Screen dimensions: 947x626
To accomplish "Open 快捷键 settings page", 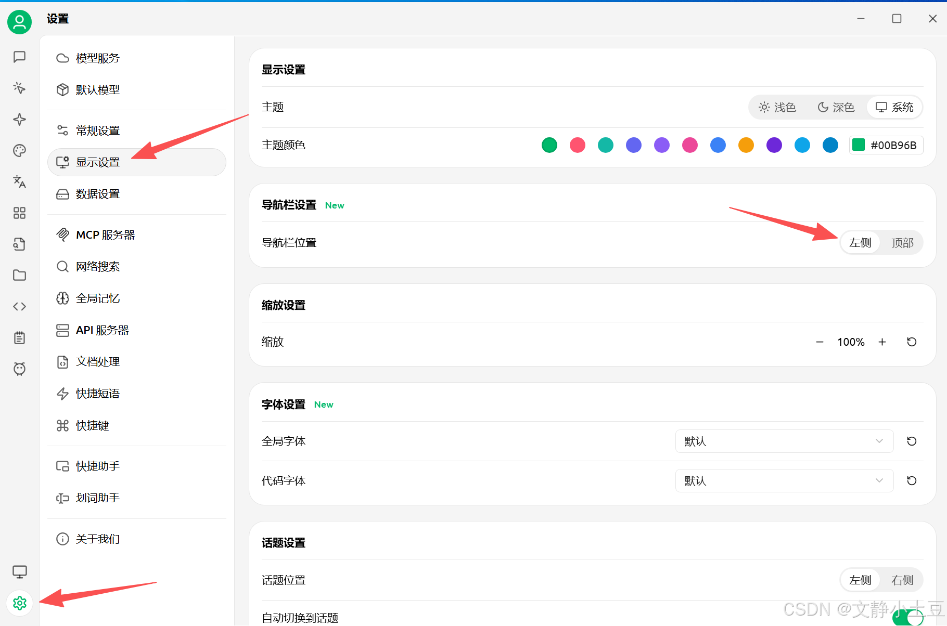I will [137, 426].
